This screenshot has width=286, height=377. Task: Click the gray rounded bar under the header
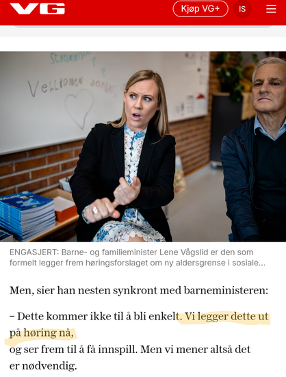143,27
